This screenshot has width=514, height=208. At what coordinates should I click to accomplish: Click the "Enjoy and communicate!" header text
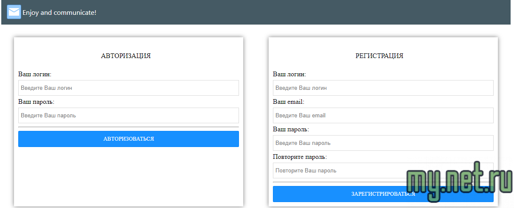[59, 13]
